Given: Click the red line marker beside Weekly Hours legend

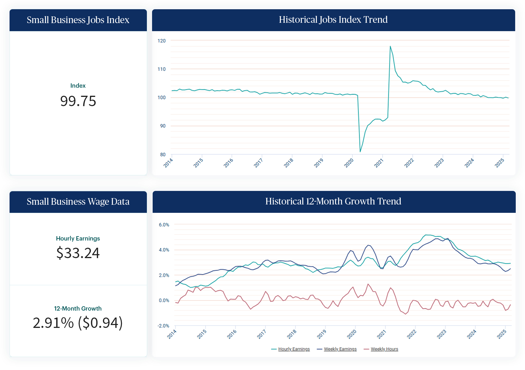Looking at the screenshot, I should point(366,349).
